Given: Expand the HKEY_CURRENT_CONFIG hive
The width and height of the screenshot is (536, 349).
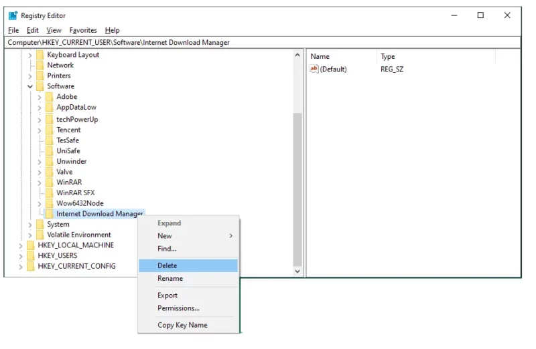Looking at the screenshot, I should coord(21,267).
